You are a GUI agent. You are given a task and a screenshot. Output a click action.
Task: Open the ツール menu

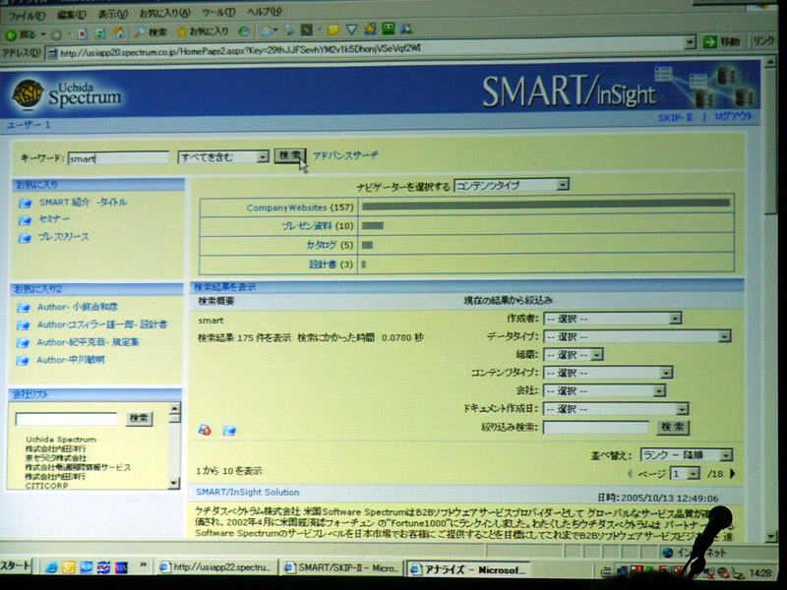[218, 12]
